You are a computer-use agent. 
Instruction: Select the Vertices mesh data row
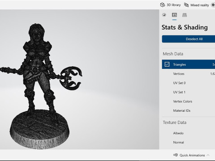189,74
